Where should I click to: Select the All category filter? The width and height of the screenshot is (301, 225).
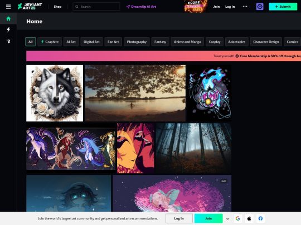[30, 42]
